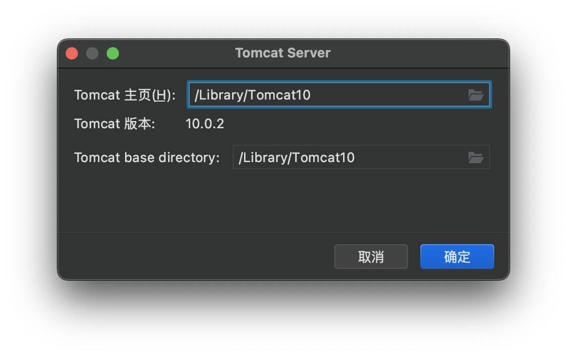Click the footer area left of 取消
The height and width of the screenshot is (356, 567).
tap(195, 256)
